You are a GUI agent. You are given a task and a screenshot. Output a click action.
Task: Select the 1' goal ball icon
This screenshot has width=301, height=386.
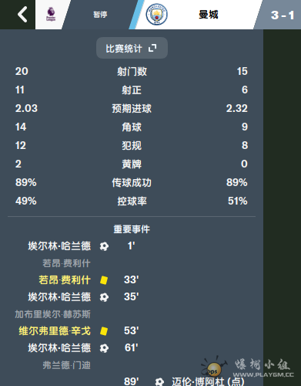coord(104,246)
